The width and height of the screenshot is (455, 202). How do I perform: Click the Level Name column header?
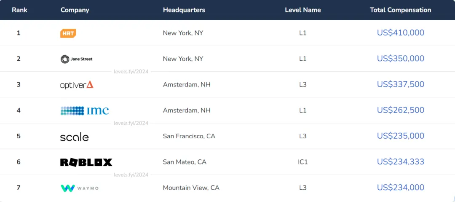pos(303,10)
